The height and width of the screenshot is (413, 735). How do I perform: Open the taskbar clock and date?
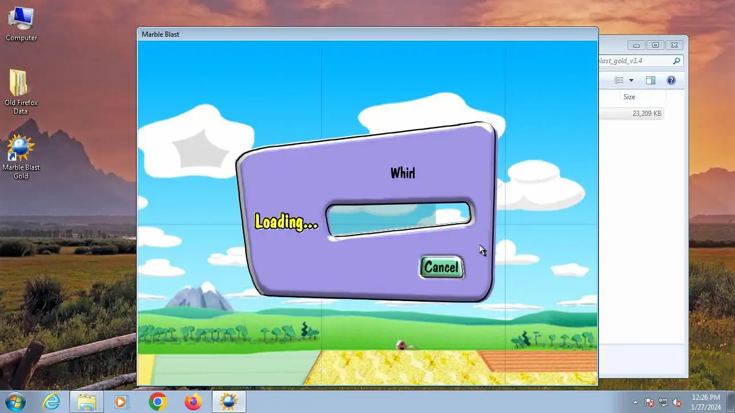(706, 402)
